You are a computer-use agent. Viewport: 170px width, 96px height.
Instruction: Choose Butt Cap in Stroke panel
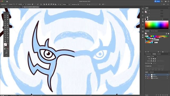coord(151,59)
